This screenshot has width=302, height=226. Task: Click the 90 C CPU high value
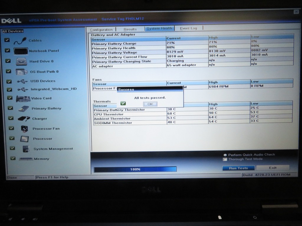point(213,113)
